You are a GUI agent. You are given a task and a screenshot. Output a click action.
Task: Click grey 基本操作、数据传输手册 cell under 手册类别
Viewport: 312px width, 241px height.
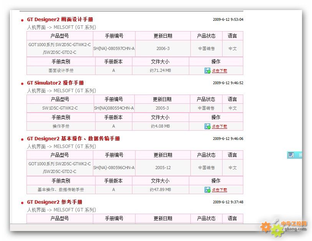tap(61, 189)
